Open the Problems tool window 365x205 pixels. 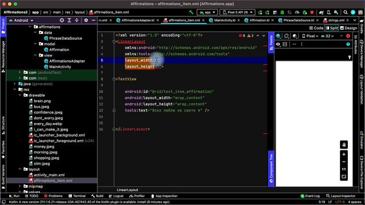pyautogui.click(x=53, y=196)
